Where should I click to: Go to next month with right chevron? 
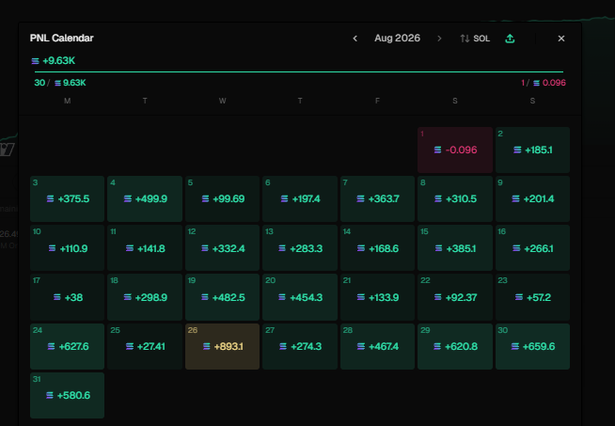pyautogui.click(x=439, y=39)
